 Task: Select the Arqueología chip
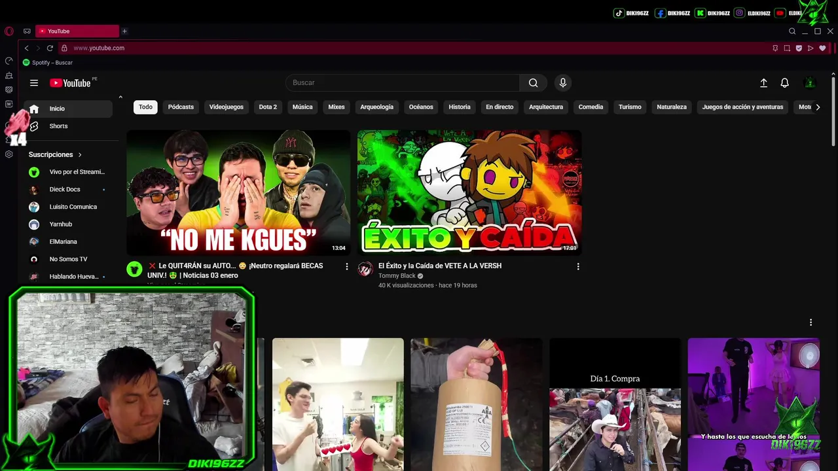tap(377, 107)
